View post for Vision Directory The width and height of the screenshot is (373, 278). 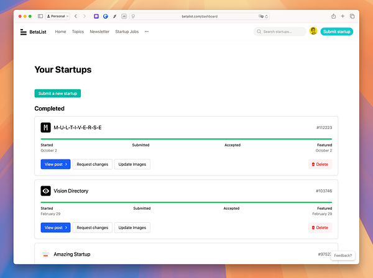[56, 228]
